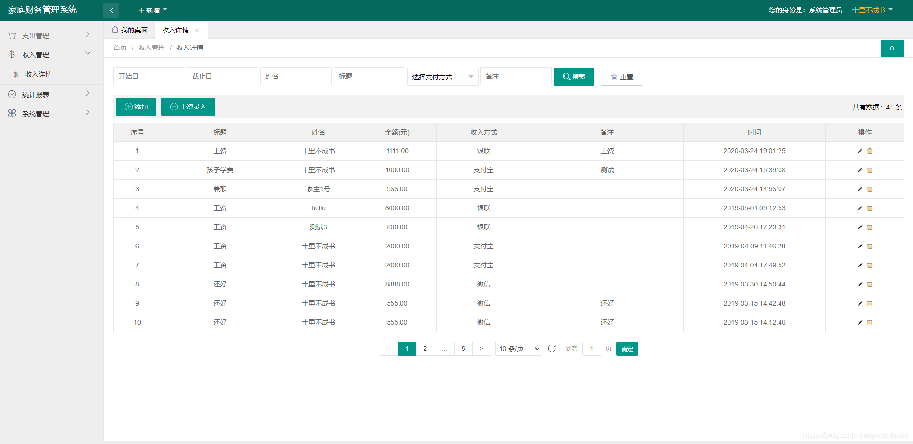Edit row 9 record pencil icon
Screen dimensions: 913x444
tap(860, 303)
